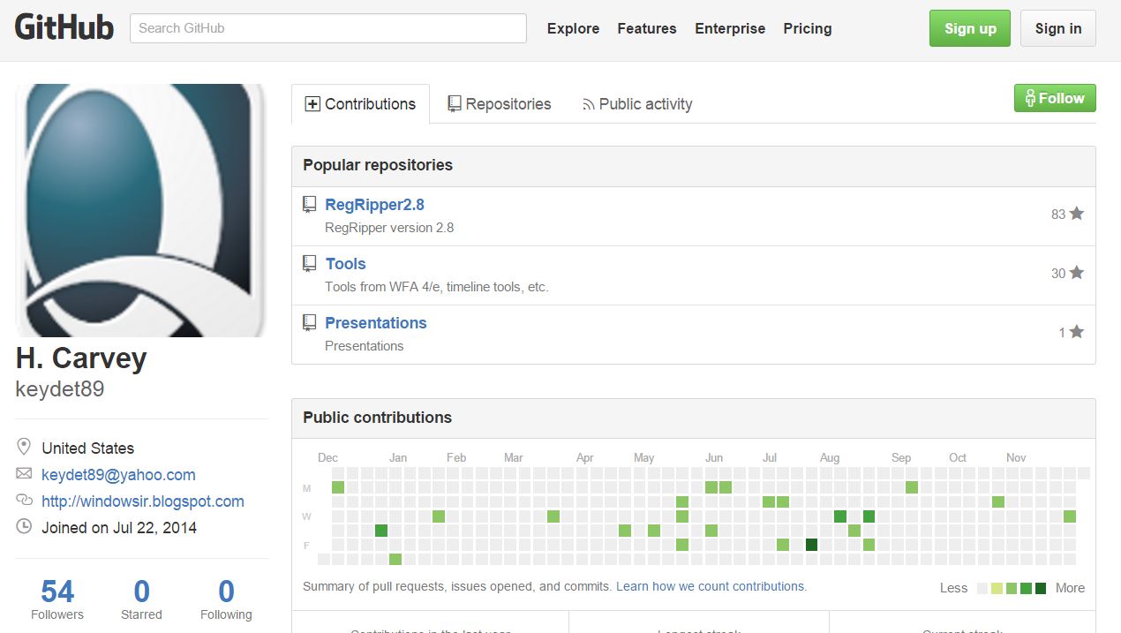Click the star icon for Tools repository
The image size is (1121, 633).
[x=1077, y=273]
